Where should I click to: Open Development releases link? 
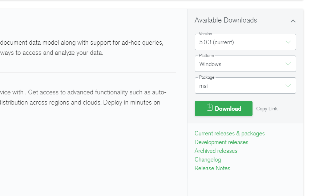[x=221, y=142]
